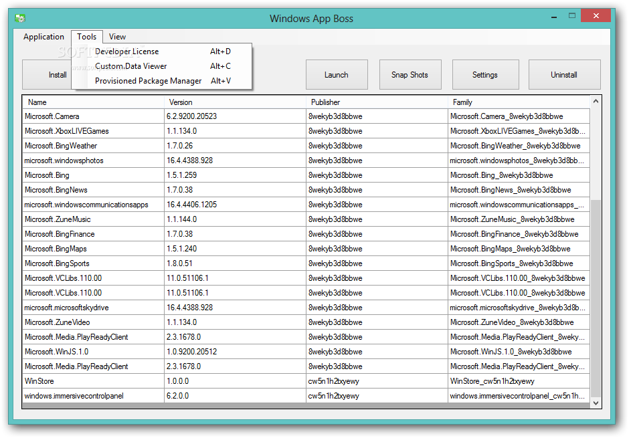Click the scrollbar up arrow
This screenshot has width=629, height=438.
(596, 102)
